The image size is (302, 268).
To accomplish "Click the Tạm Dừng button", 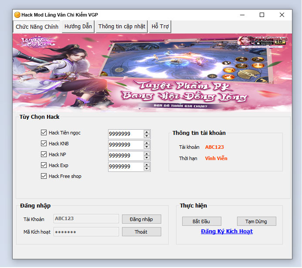I will click(x=257, y=221).
